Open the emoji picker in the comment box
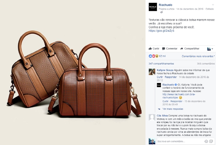This screenshot has width=216, height=145. tap(206, 141)
